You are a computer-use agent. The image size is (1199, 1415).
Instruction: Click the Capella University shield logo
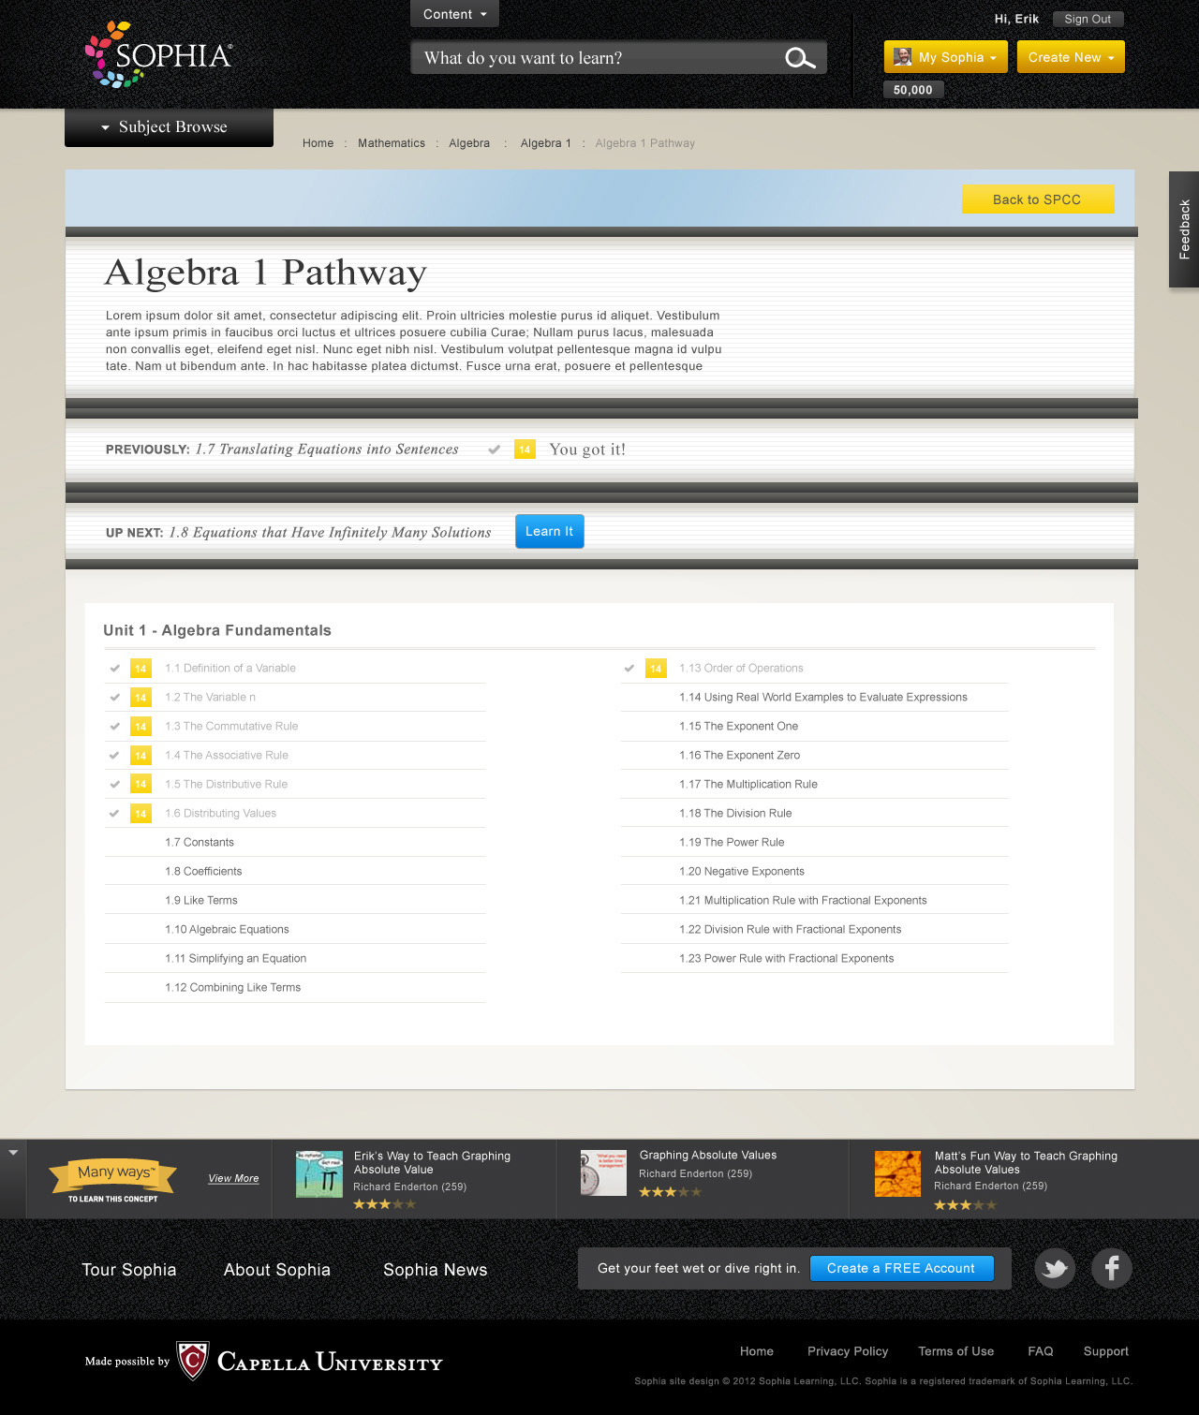tap(193, 1361)
